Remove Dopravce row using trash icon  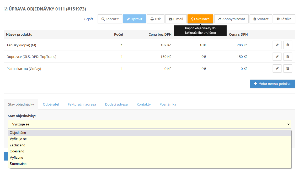click(x=287, y=57)
